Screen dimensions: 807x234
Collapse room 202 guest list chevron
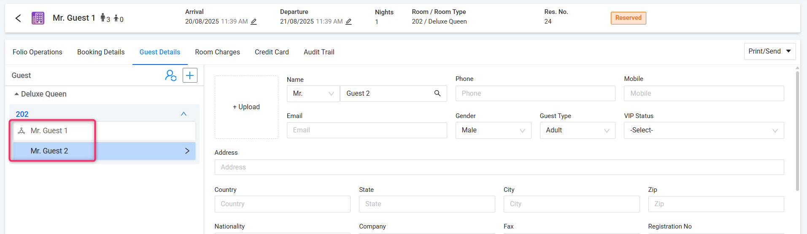(184, 114)
